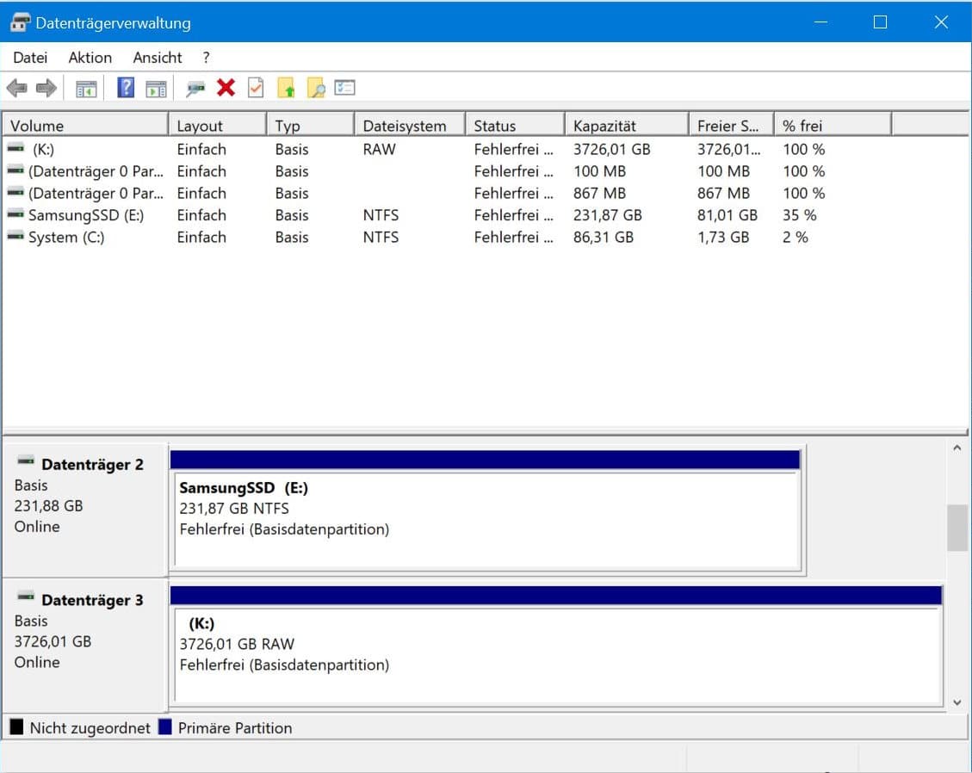
Task: Select the Datenträger 2 disk label panel
Action: click(x=85, y=510)
